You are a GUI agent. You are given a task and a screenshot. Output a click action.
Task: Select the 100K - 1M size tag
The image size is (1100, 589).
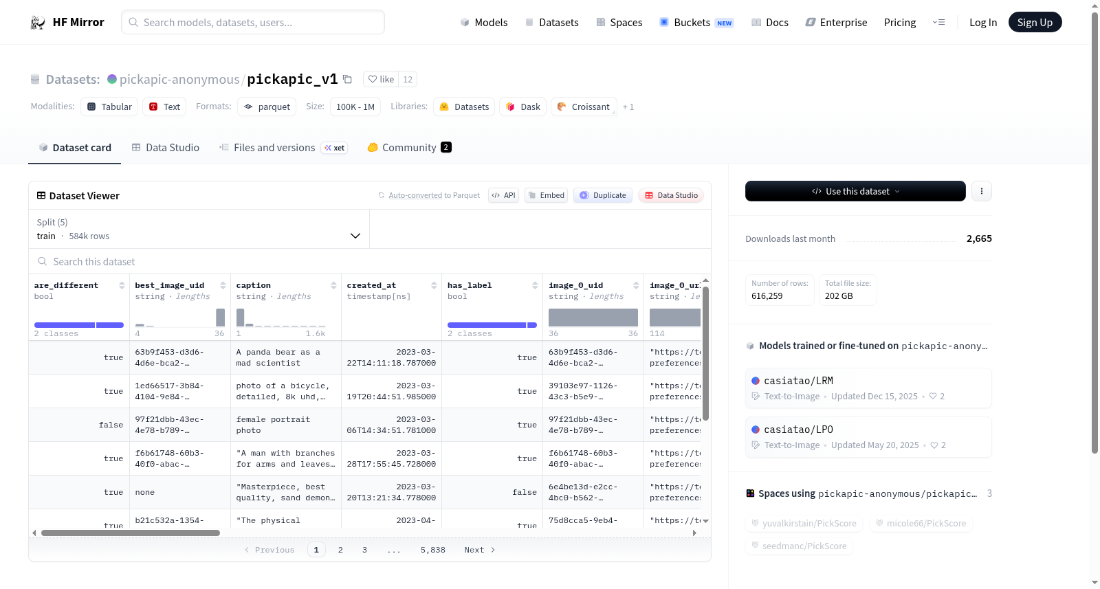[355, 107]
